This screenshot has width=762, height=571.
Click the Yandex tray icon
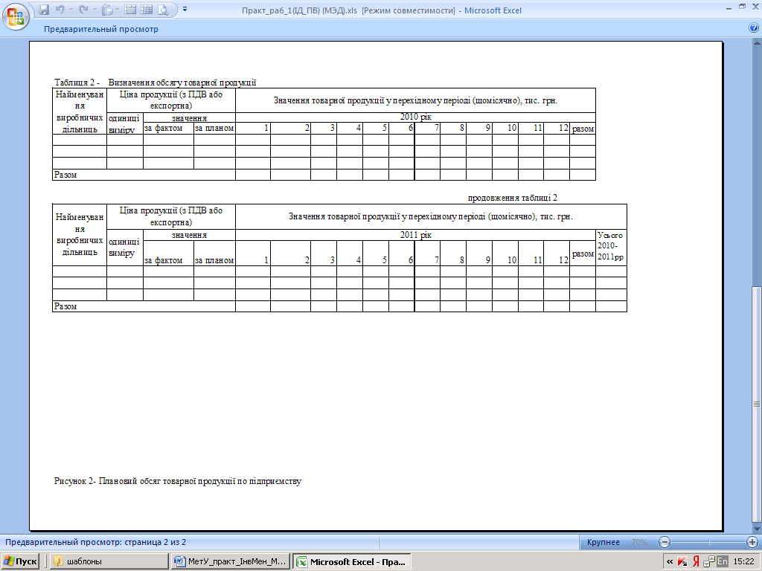[696, 562]
